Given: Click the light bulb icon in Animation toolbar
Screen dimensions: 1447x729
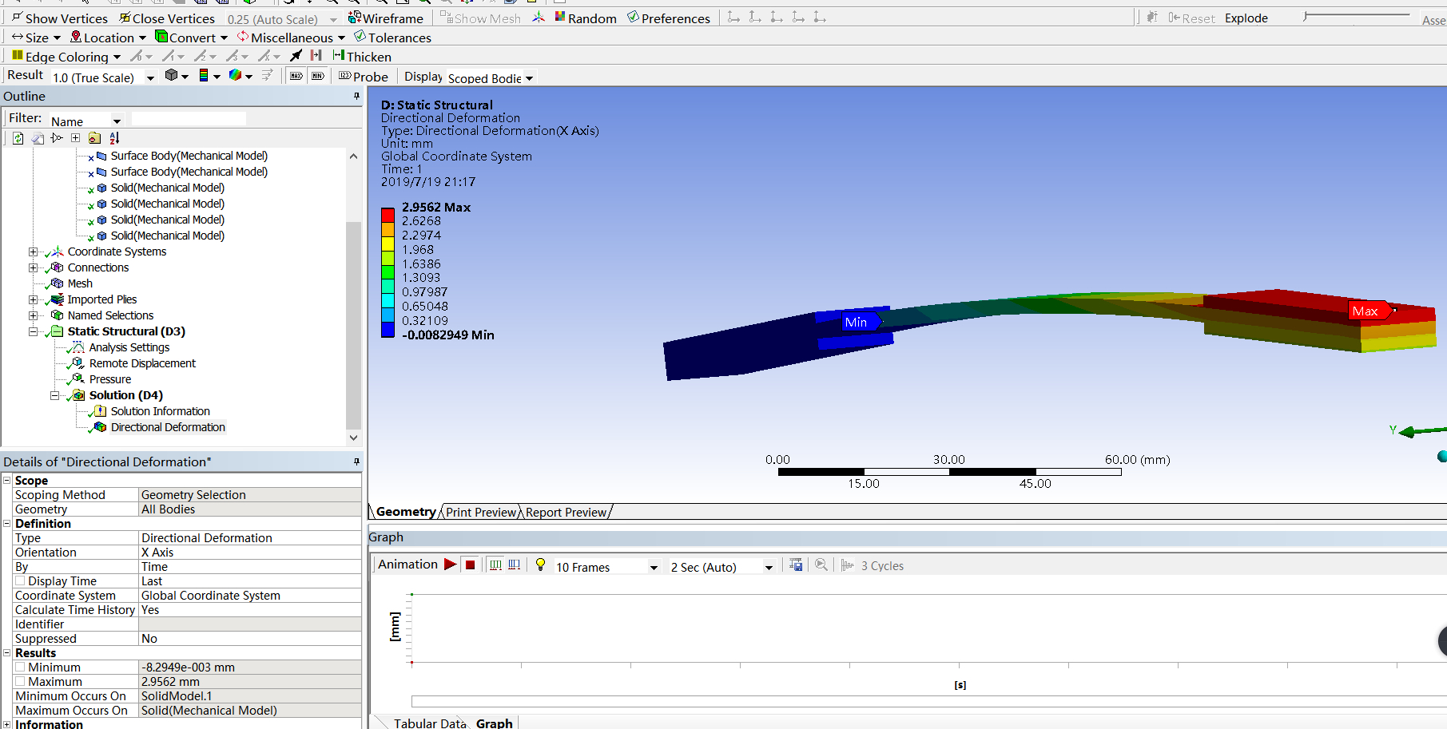Looking at the screenshot, I should point(540,565).
